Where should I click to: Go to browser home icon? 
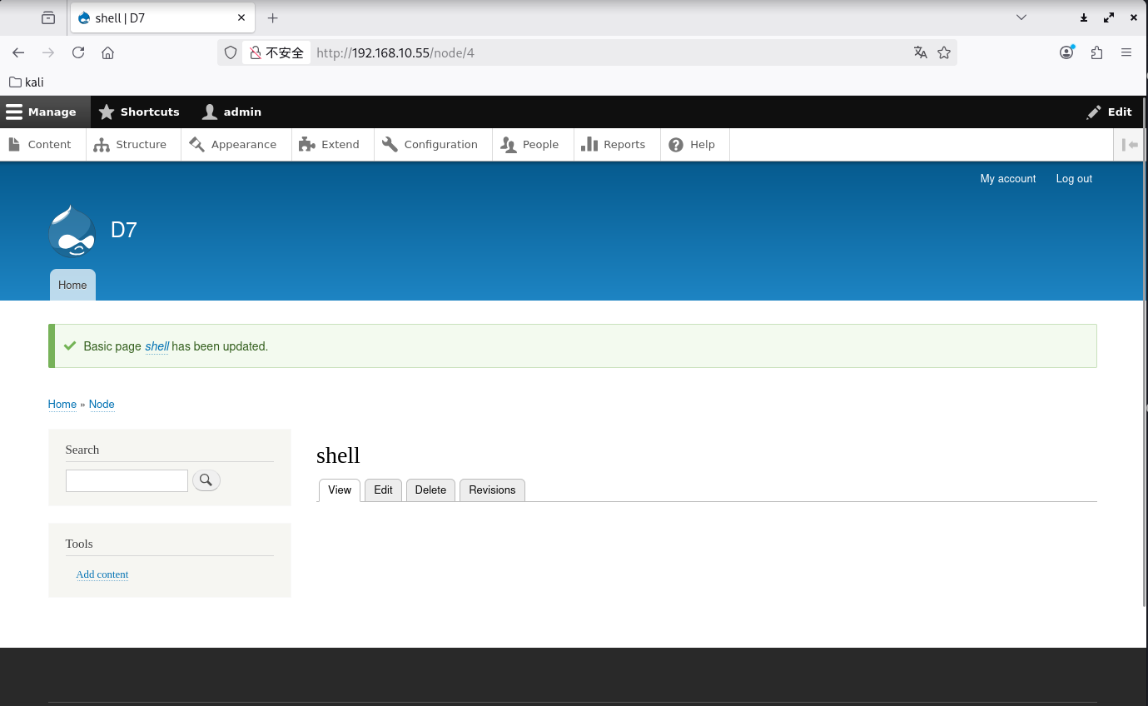(107, 52)
